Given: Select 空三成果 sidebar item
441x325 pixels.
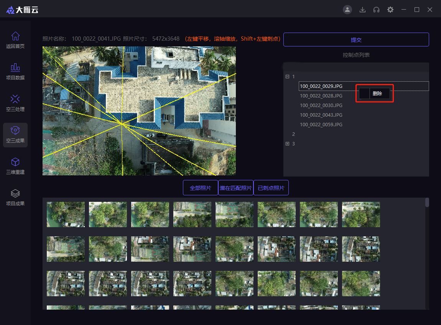Looking at the screenshot, I should pos(15,135).
